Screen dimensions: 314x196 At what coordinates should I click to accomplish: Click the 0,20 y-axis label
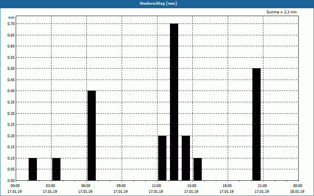[x=11, y=136]
